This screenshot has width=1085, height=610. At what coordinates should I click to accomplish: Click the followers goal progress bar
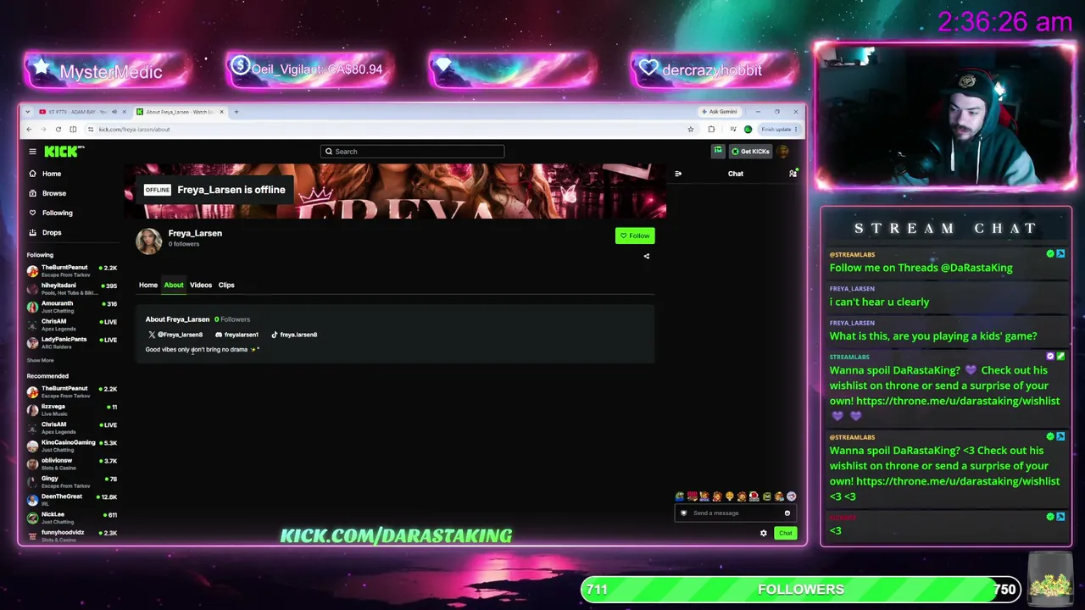801,590
